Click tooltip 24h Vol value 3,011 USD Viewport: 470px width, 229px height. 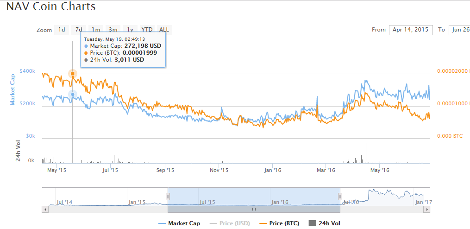pyautogui.click(x=131, y=60)
